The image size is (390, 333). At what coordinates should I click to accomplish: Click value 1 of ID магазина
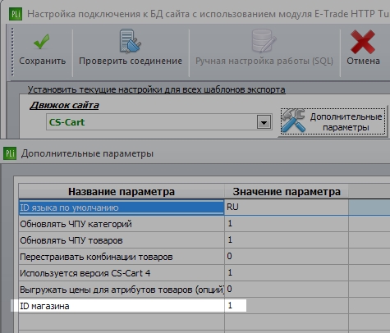coord(287,306)
